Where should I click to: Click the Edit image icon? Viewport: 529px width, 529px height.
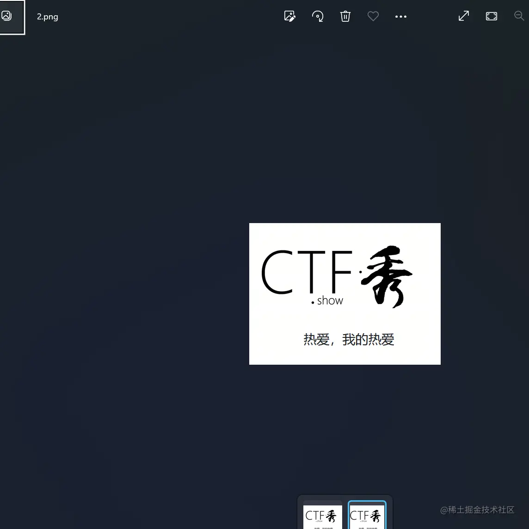click(x=290, y=16)
